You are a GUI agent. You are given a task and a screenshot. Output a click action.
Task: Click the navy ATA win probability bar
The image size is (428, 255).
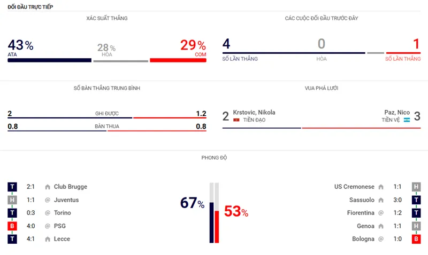(x=49, y=60)
